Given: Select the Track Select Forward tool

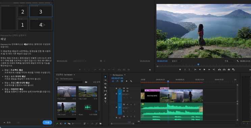Looking at the screenshot, I should point(105,80).
